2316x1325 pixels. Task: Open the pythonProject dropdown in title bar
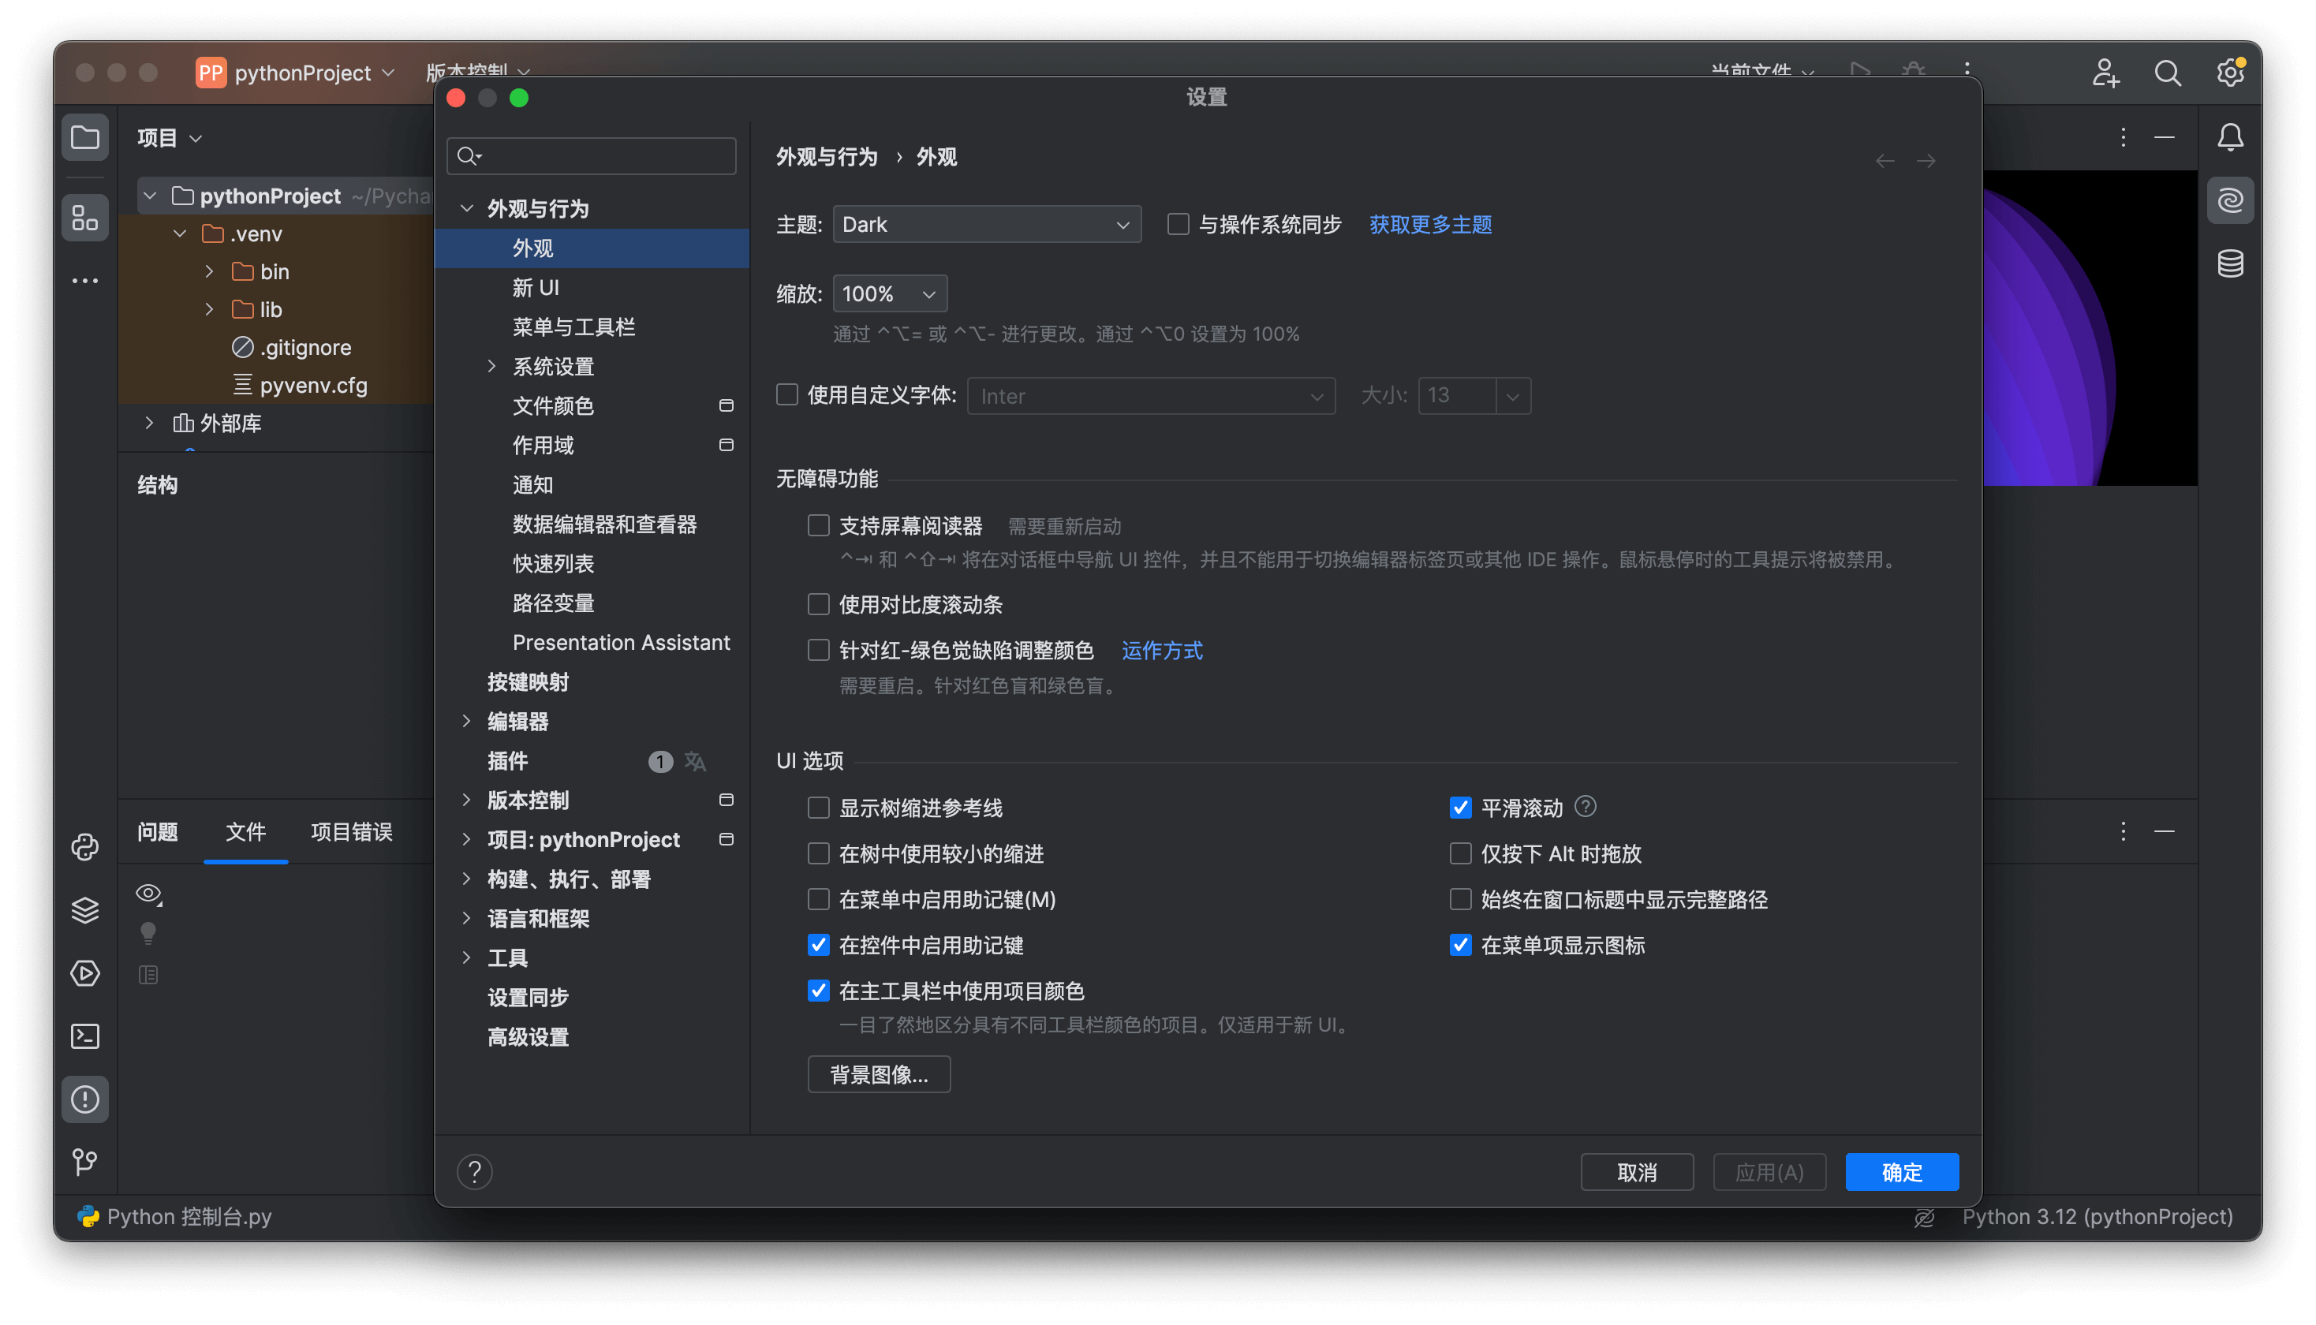click(297, 73)
